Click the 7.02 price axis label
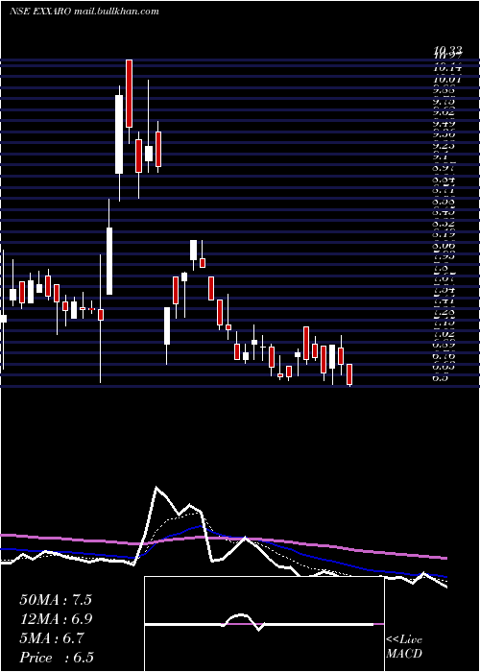 442,333
